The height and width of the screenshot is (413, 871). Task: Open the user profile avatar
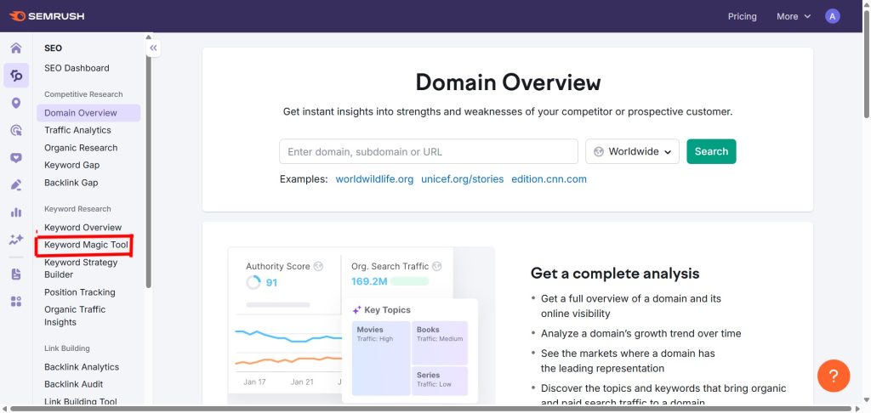coord(832,16)
